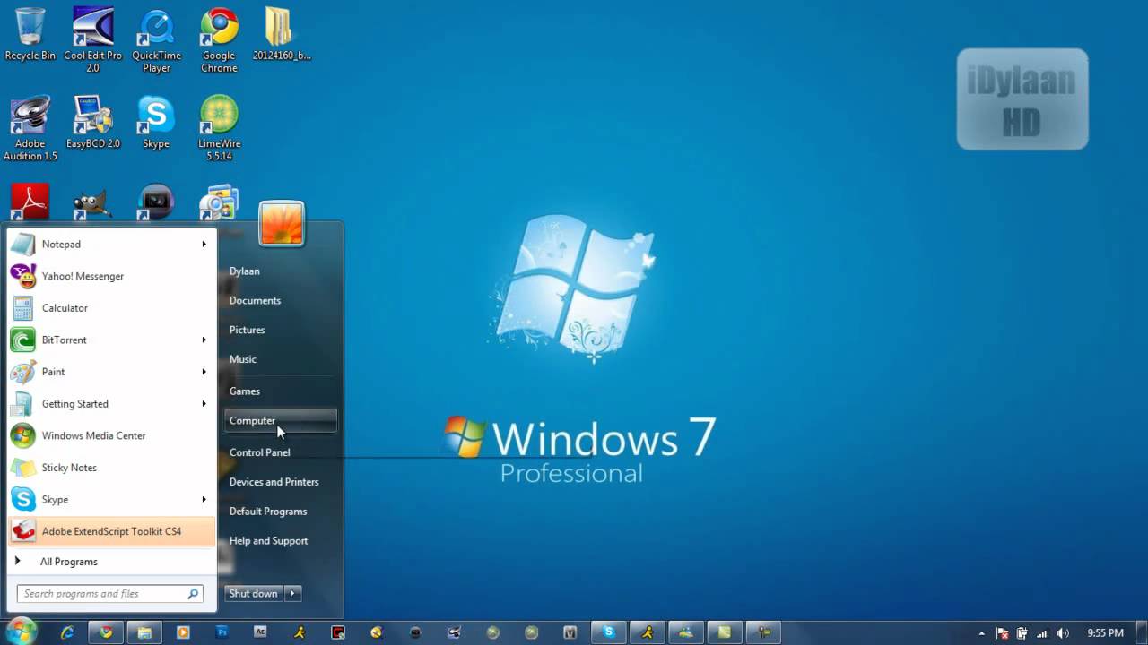Open Computer from Start menu
Screen dimensions: 1148x645
coord(281,421)
